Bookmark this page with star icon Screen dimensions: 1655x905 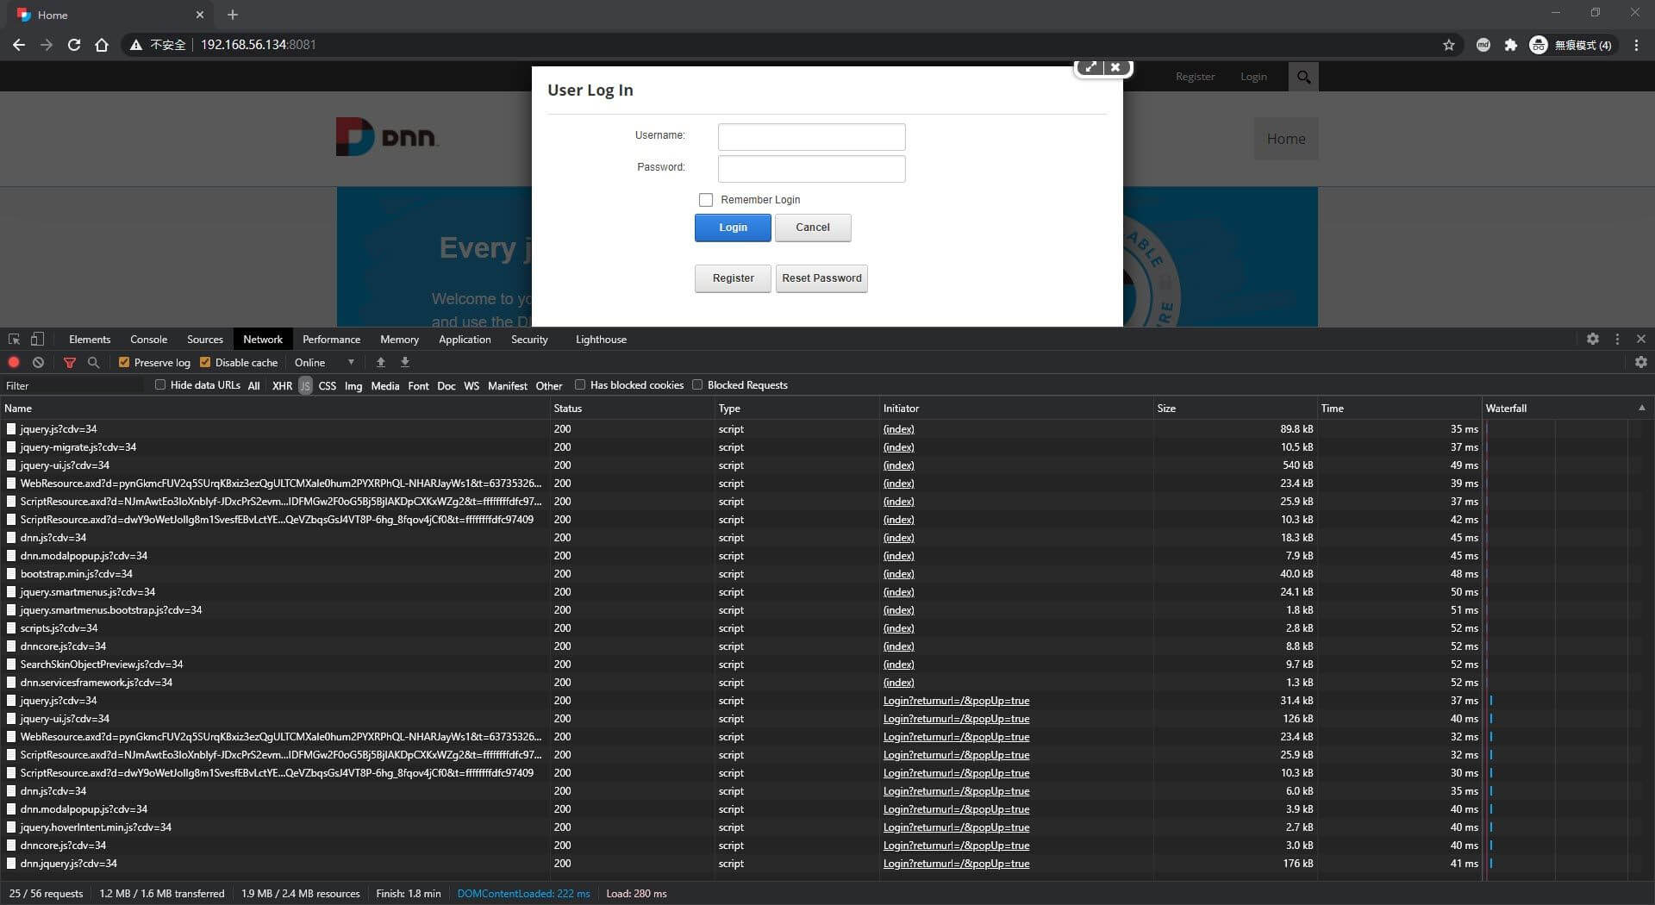tap(1449, 45)
